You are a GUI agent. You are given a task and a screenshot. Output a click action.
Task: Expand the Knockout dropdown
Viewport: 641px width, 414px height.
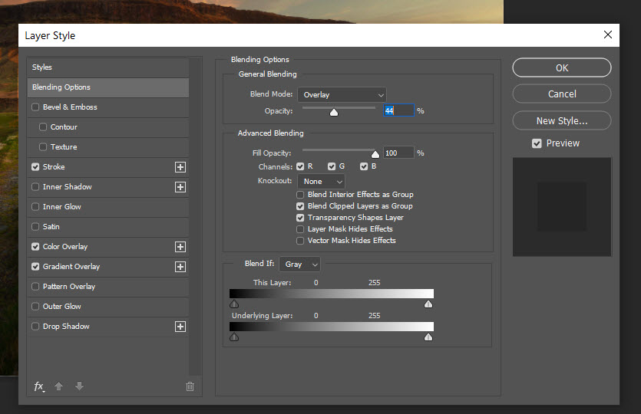point(321,182)
